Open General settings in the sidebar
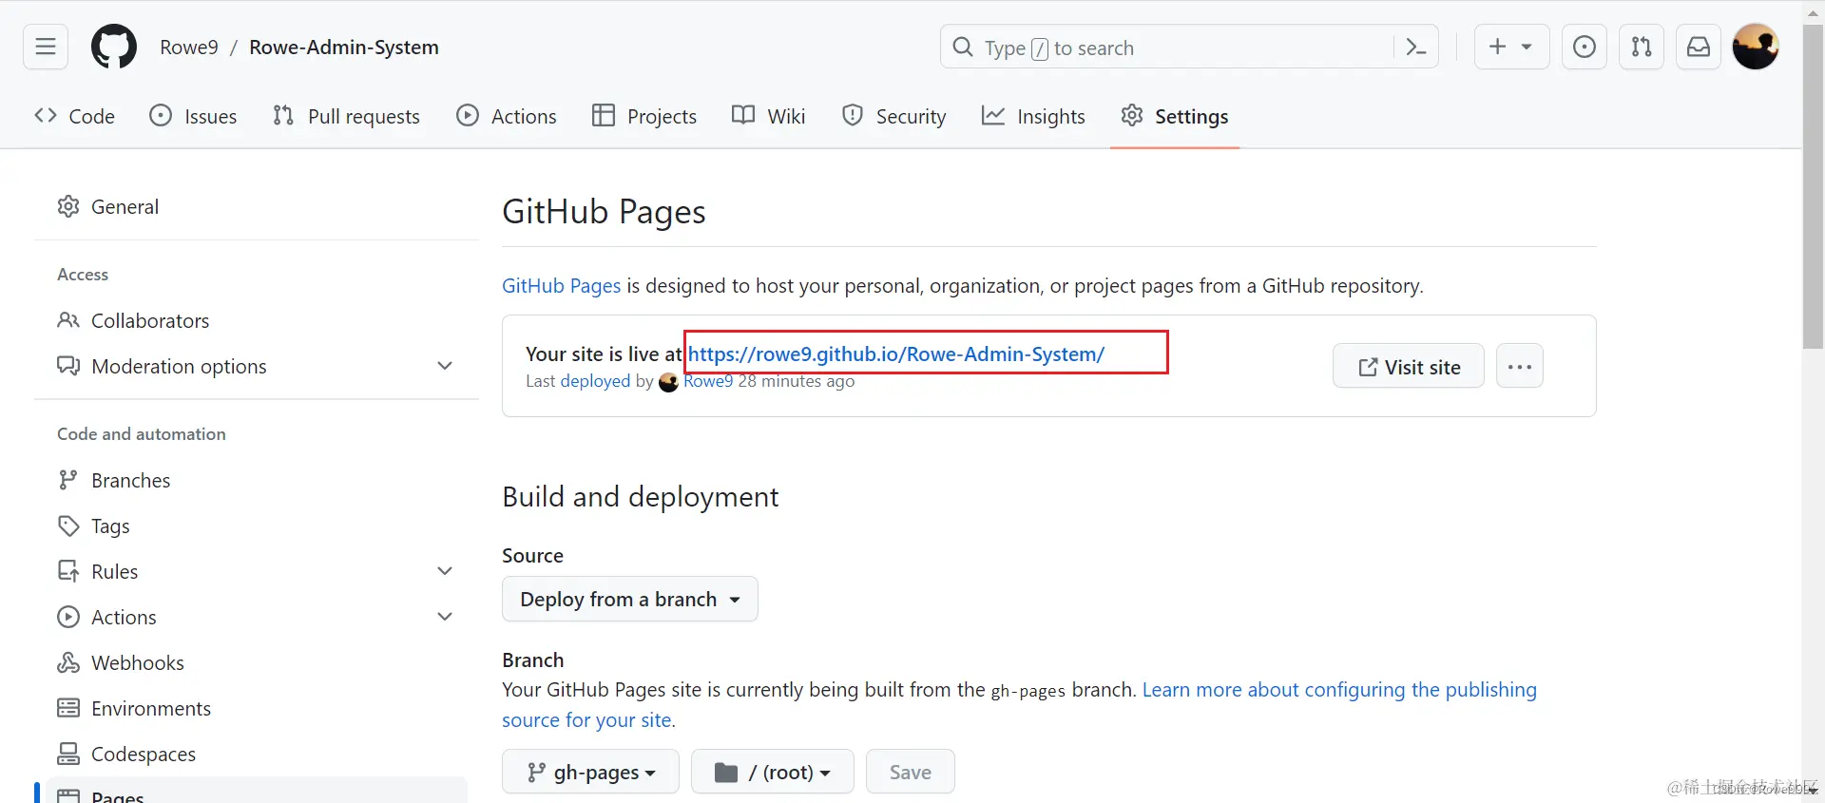 coord(257,206)
